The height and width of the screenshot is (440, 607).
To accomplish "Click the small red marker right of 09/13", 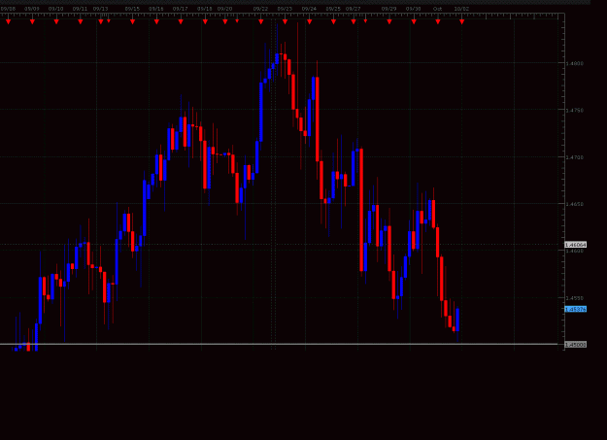I will (109, 21).
